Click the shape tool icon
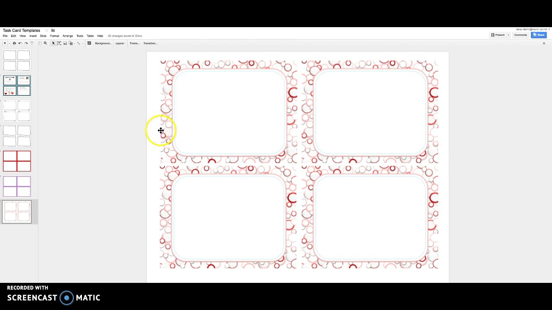Viewport: 552px width, 310px height. (x=71, y=43)
